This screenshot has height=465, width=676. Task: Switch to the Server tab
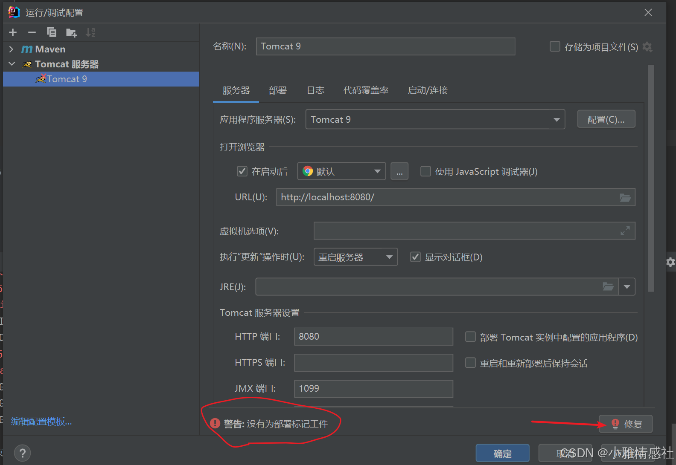(x=236, y=90)
